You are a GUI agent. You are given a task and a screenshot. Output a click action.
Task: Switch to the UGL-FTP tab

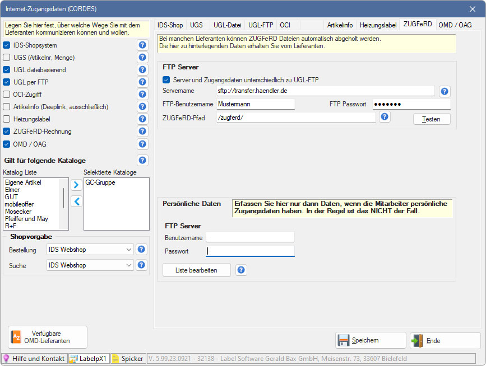261,25
